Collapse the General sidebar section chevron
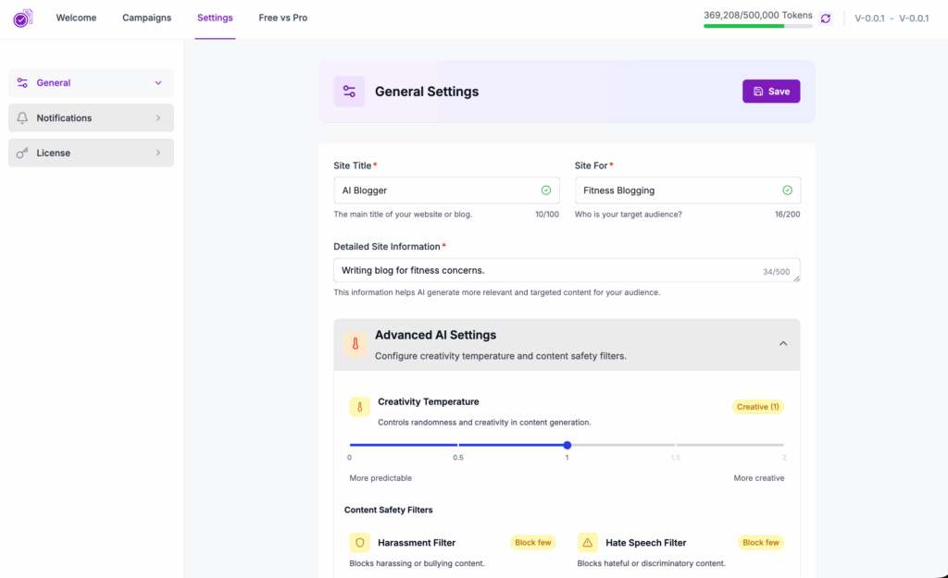Viewport: 948px width, 578px height. point(158,82)
